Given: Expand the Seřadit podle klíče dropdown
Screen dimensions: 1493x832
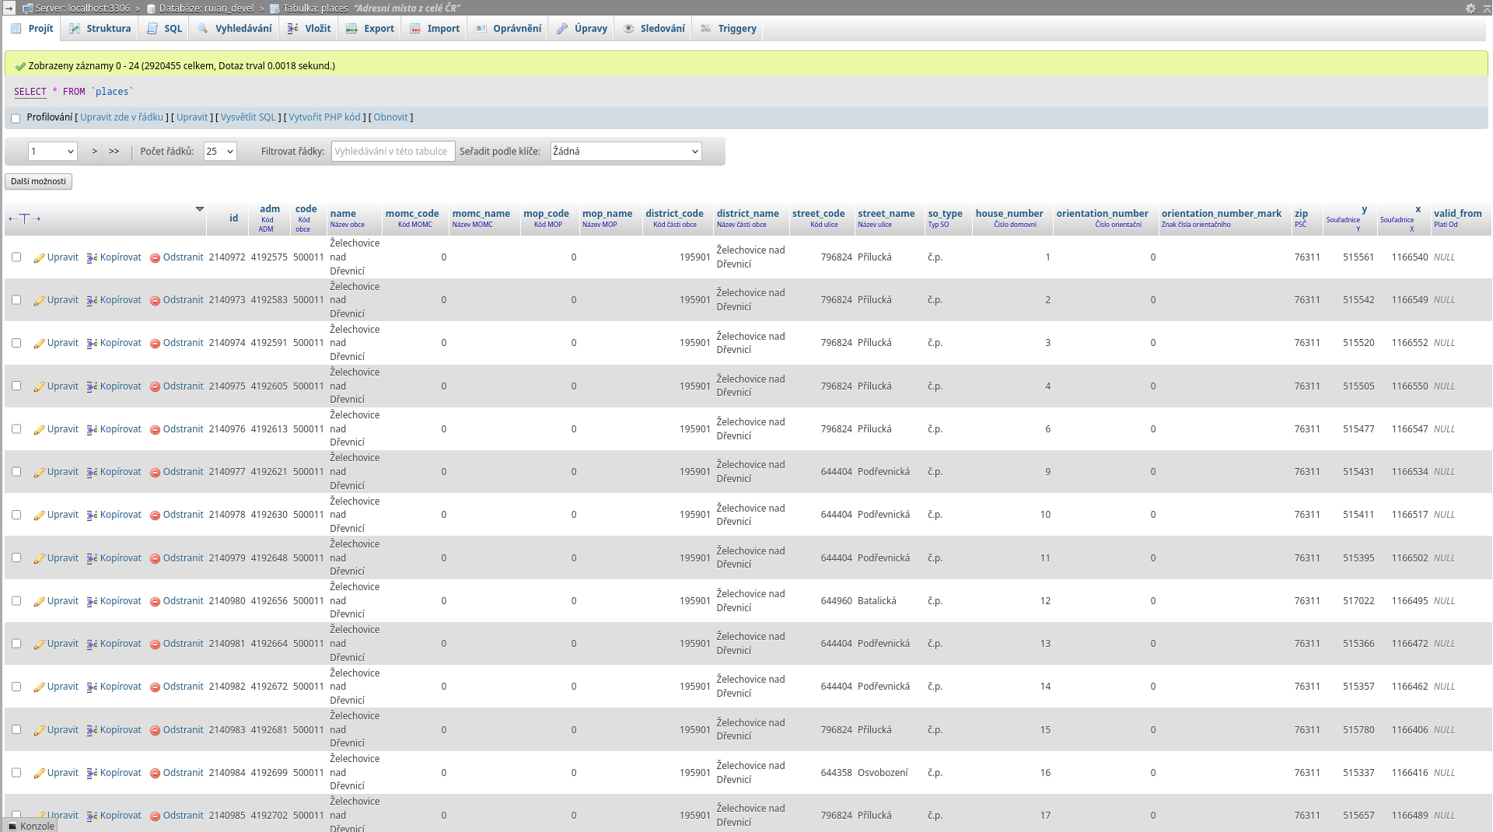Looking at the screenshot, I should pos(625,152).
